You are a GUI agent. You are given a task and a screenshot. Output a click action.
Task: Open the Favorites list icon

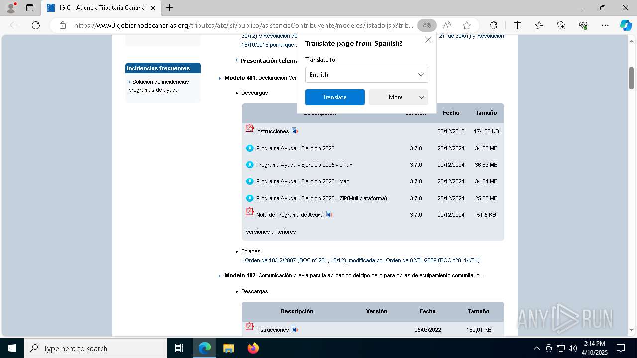click(539, 25)
